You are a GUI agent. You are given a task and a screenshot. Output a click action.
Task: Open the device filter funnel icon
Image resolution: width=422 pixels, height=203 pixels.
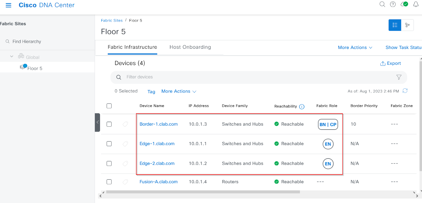click(x=399, y=77)
